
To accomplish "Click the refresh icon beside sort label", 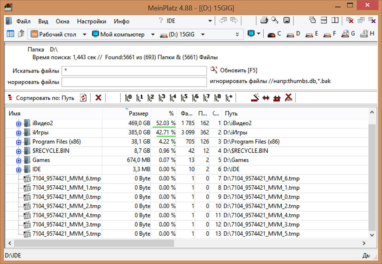I will 83,98.
